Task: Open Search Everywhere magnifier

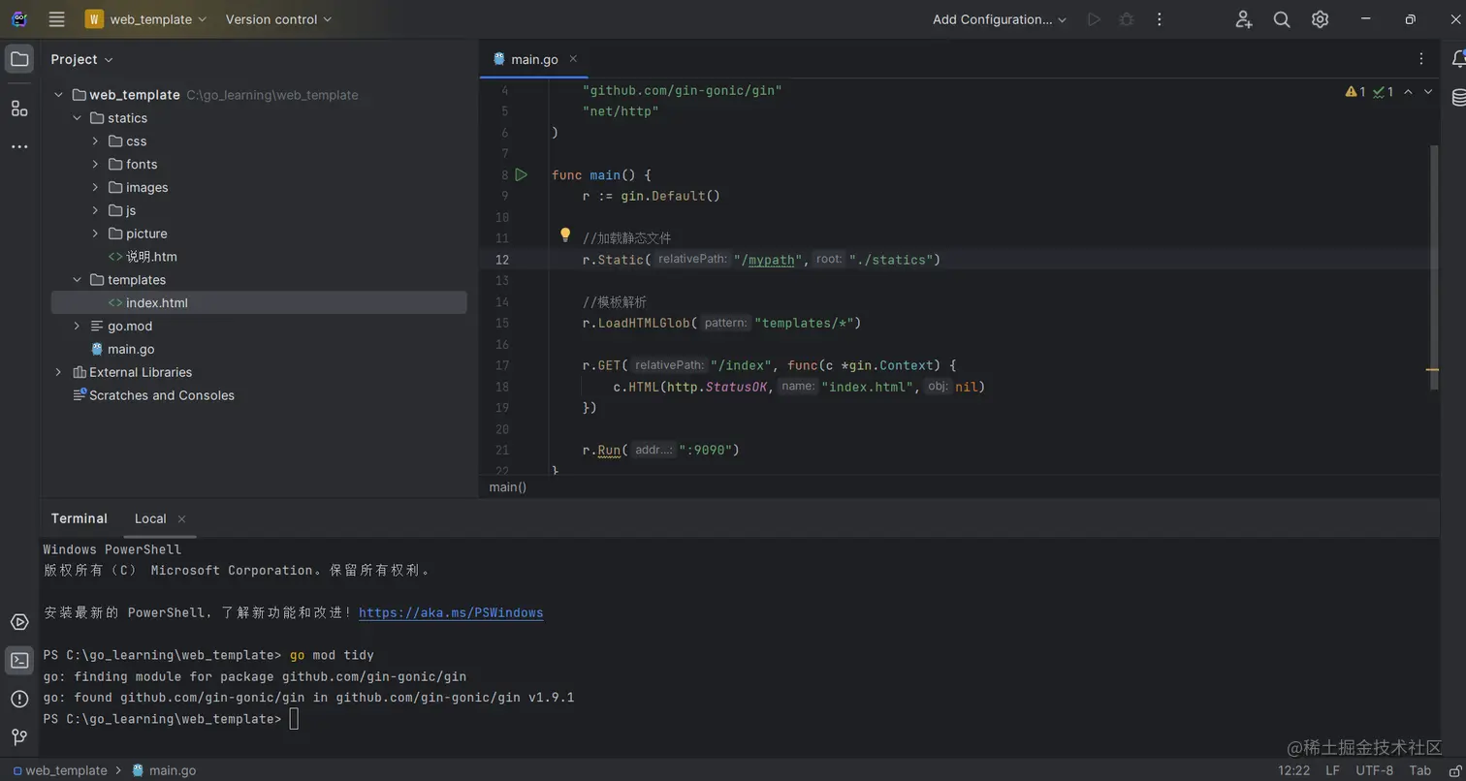Action: tap(1282, 19)
